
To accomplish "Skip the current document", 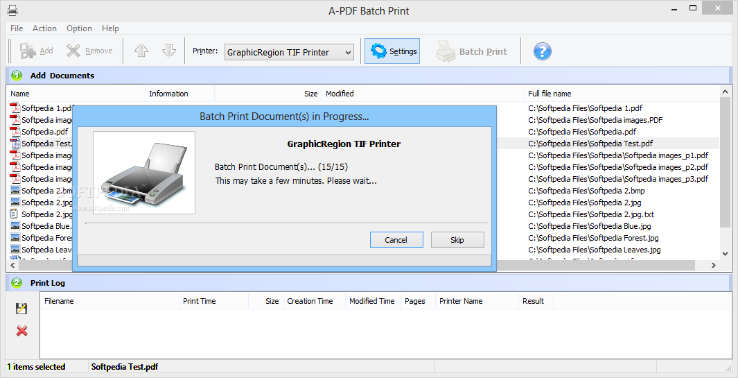I will (457, 239).
